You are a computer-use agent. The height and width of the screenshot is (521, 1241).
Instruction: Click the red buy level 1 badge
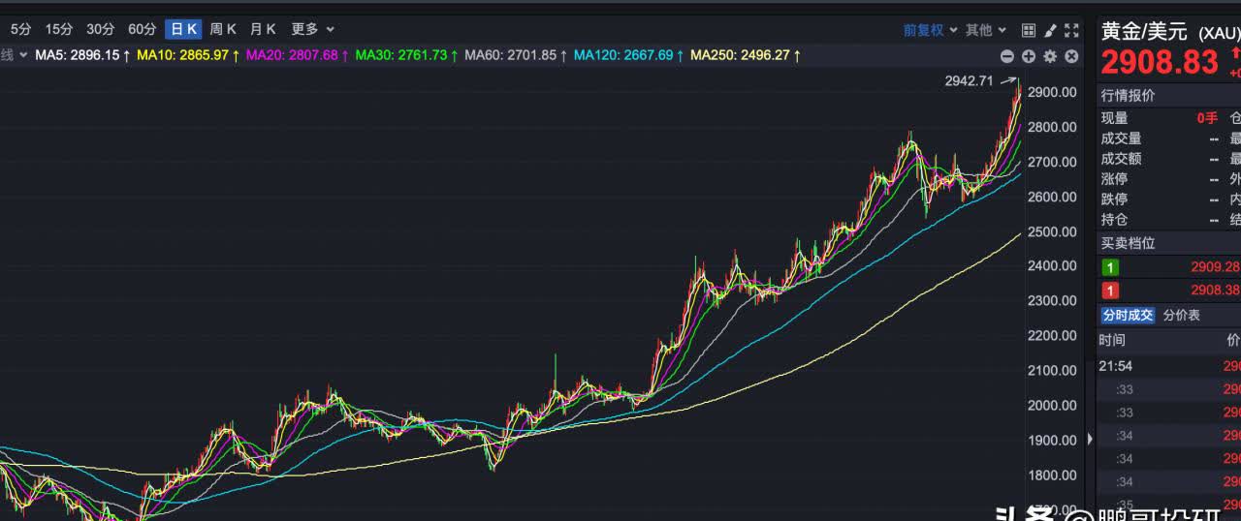click(x=1110, y=291)
